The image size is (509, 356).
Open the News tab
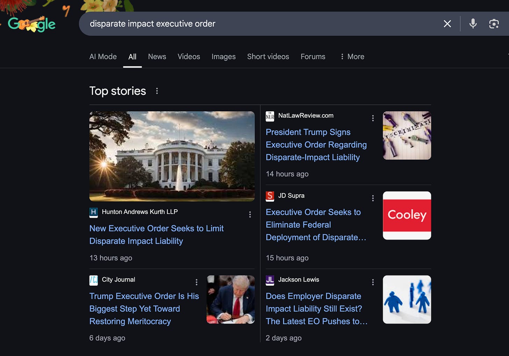click(x=157, y=57)
